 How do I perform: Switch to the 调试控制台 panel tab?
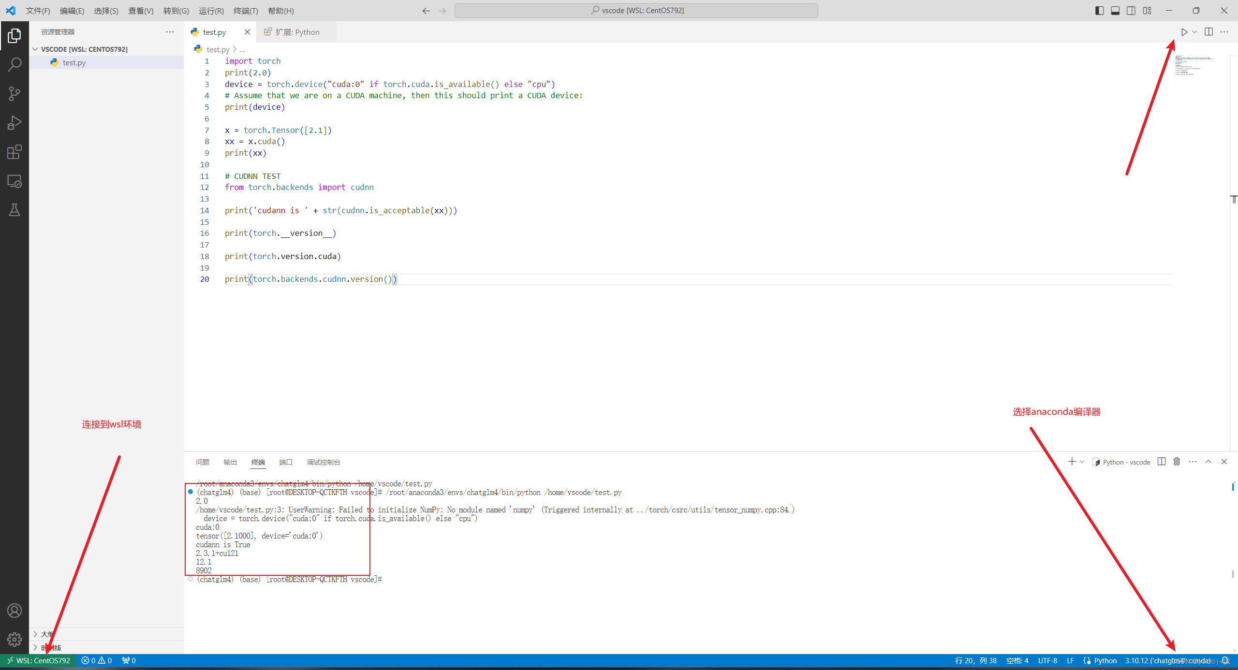click(x=324, y=462)
